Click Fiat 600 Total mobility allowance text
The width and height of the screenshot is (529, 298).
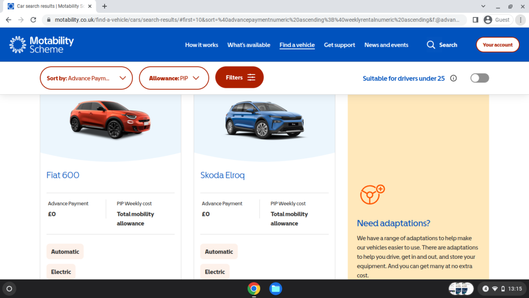(x=135, y=219)
